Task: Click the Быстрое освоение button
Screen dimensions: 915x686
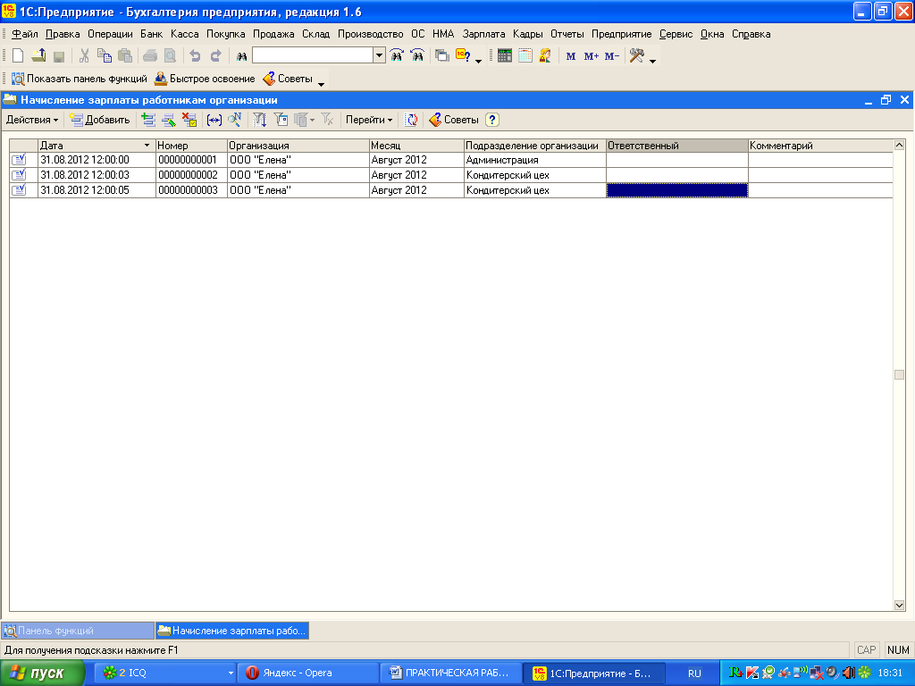Action: point(205,79)
